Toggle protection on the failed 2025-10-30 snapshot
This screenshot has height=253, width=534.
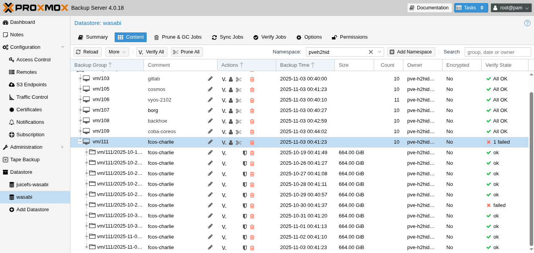click(245, 205)
